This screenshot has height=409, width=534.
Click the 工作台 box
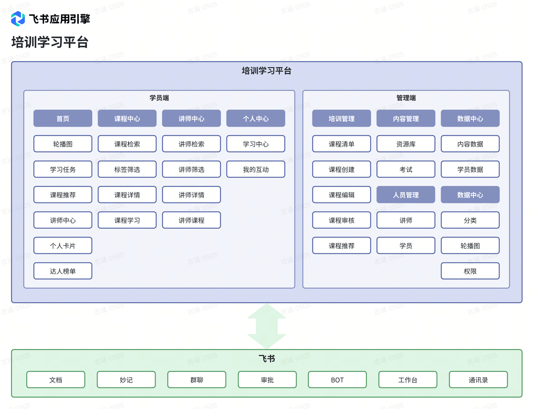click(x=408, y=380)
